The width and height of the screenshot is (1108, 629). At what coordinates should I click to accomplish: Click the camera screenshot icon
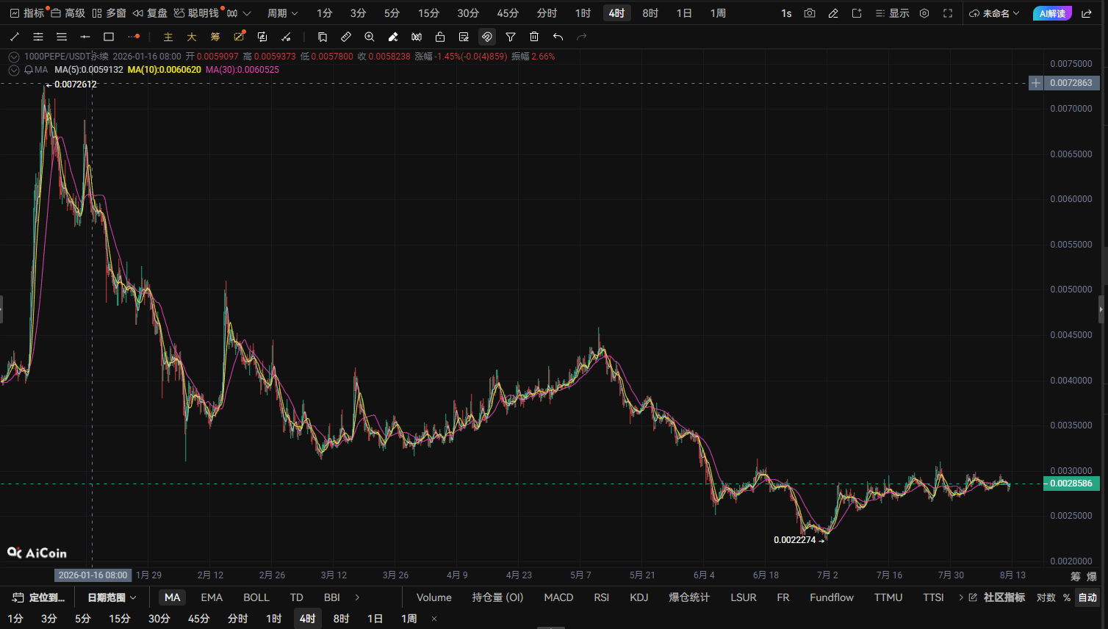[810, 13]
